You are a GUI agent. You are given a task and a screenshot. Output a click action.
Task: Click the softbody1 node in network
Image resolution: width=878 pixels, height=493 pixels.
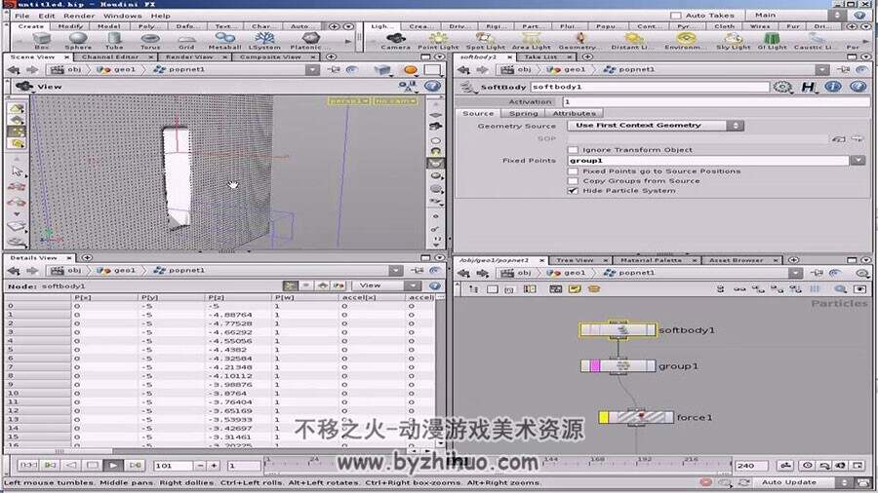click(x=618, y=329)
